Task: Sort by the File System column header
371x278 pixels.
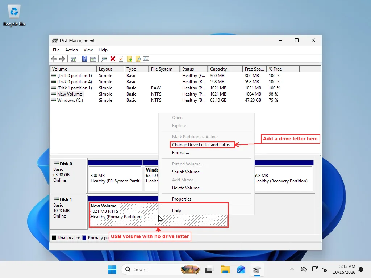Action: tap(164, 69)
